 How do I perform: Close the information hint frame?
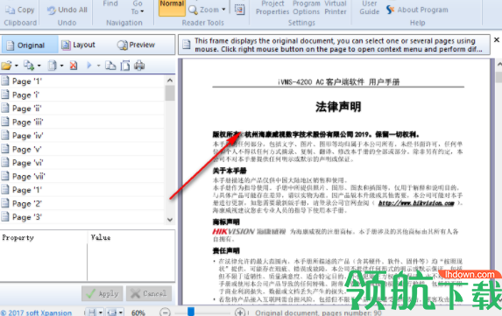497,40
